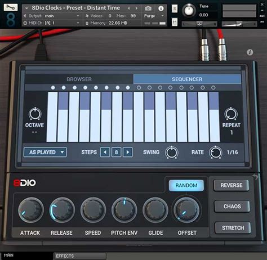Viewport: 267px width, 260px height.
Task: Click the STRETCH button
Action: tap(233, 228)
